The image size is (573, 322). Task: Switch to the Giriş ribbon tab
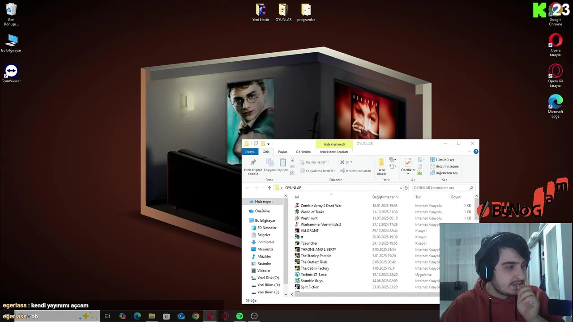click(x=266, y=152)
